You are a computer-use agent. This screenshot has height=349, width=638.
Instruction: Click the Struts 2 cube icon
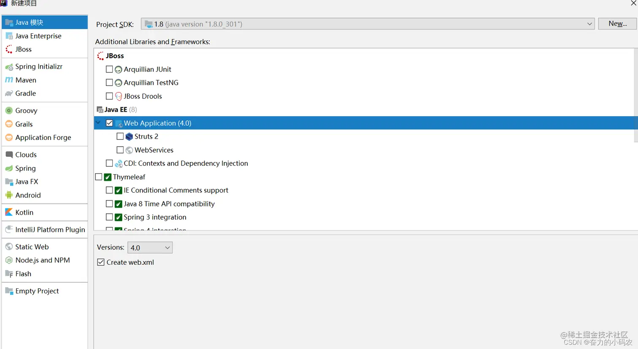[x=129, y=137]
